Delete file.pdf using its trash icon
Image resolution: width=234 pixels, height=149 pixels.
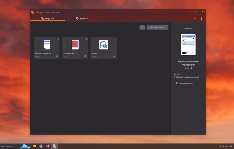pyautogui.click(x=114, y=56)
